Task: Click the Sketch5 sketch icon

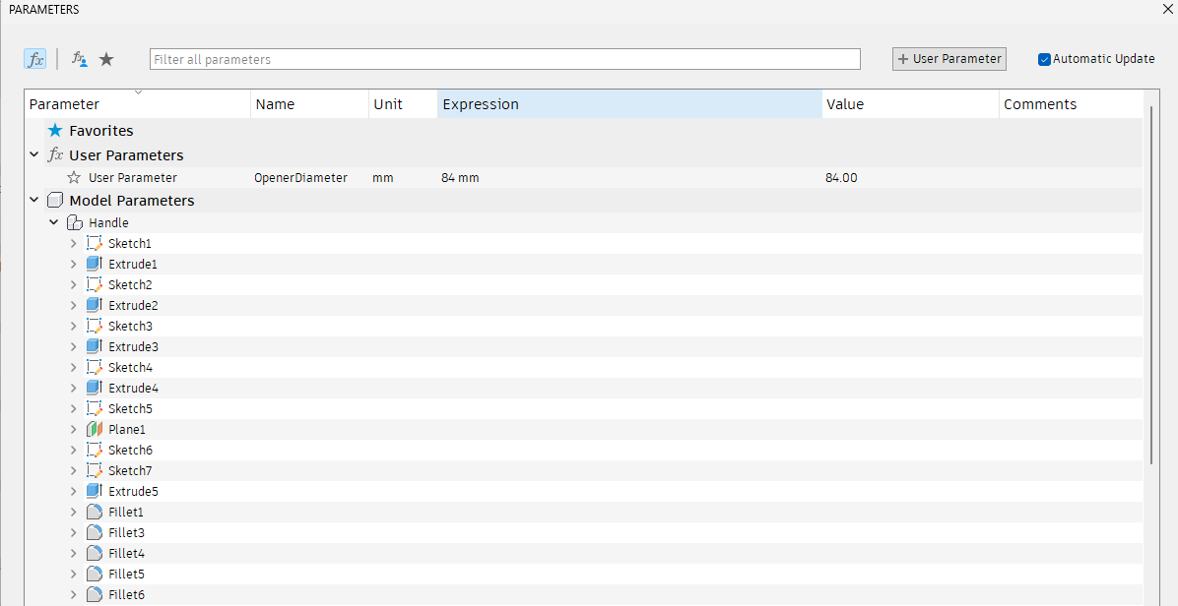Action: pyautogui.click(x=94, y=408)
